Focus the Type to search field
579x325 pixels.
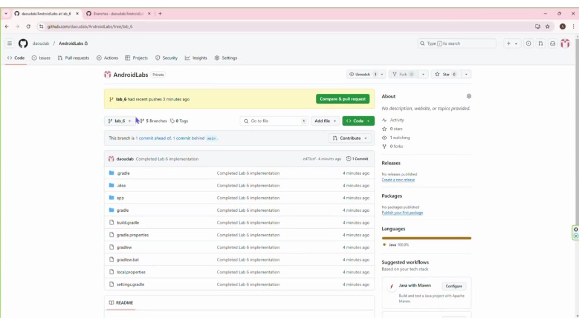[x=457, y=43]
